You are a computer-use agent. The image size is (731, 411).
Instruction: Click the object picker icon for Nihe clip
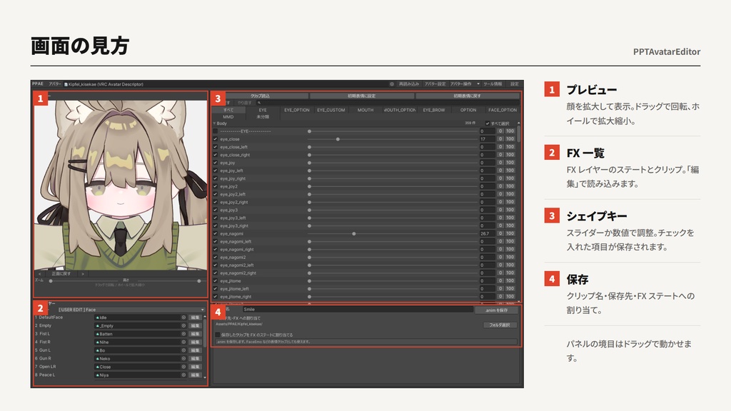pos(183,342)
